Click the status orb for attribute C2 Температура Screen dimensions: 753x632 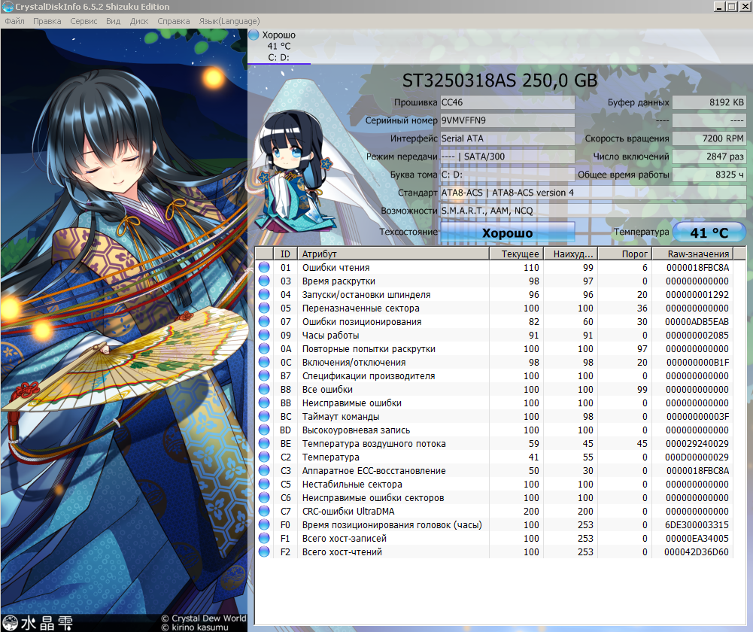263,457
